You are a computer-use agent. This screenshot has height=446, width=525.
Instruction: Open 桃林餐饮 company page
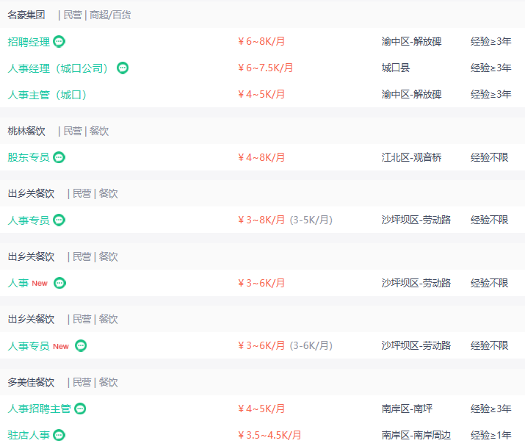coord(26,131)
